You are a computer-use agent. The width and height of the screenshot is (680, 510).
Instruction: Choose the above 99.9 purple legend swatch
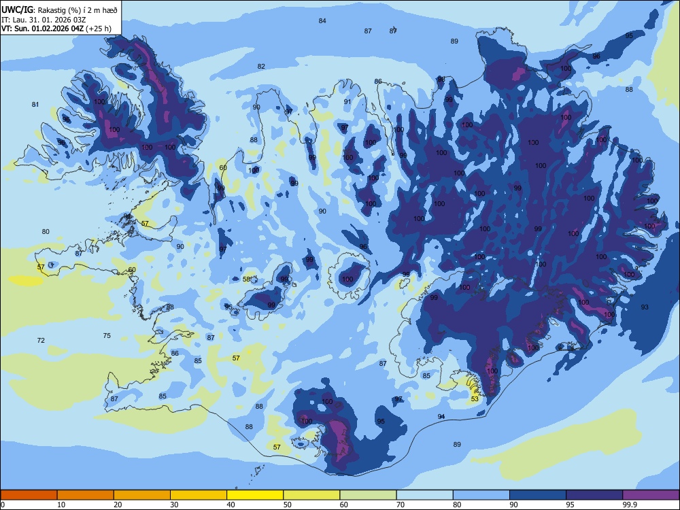click(x=651, y=495)
